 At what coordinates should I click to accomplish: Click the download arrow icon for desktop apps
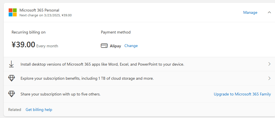tap(12, 64)
